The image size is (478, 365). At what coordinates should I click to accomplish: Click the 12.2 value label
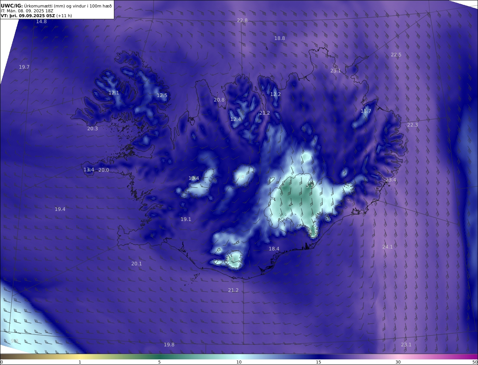[x=276, y=94]
